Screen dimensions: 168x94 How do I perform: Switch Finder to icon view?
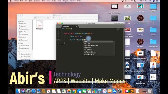tap(35, 18)
